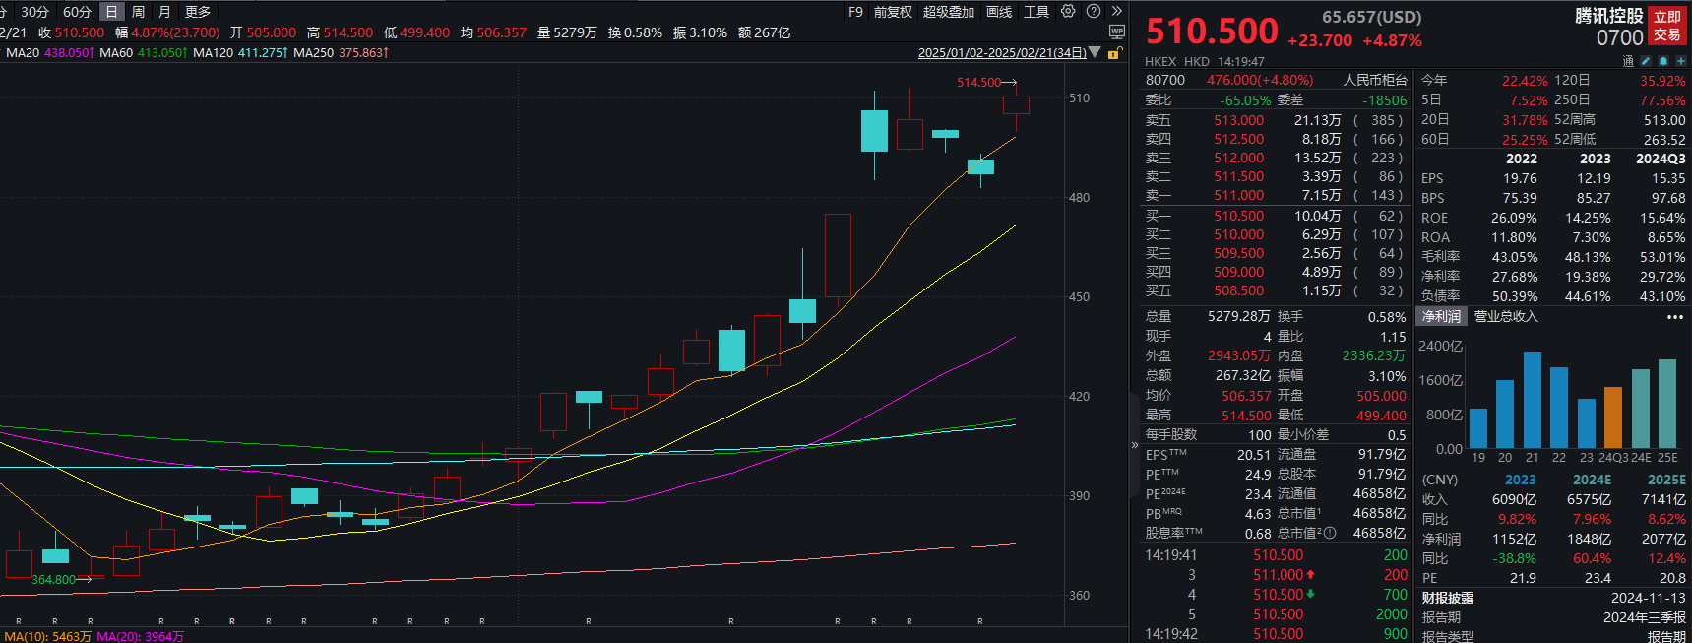Click the 2023 column header above EPS
This screenshot has width=1692, height=643.
pyautogui.click(x=1595, y=159)
